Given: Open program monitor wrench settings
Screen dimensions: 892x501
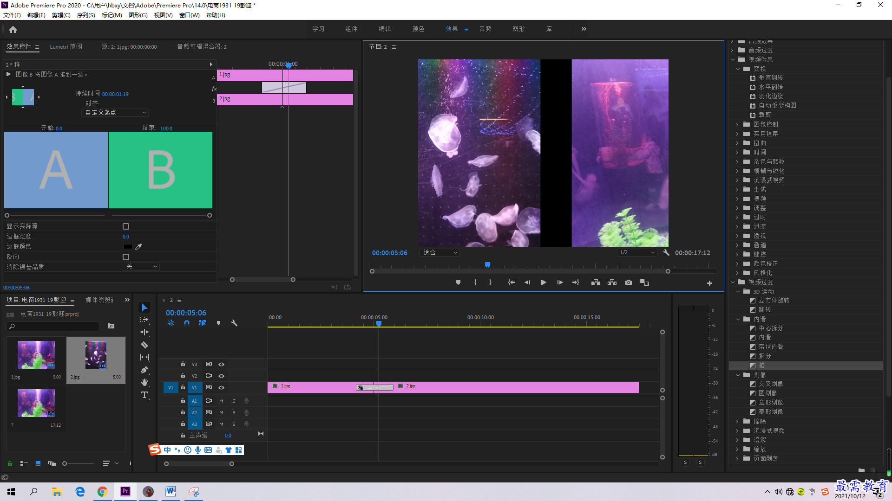Looking at the screenshot, I should [x=666, y=252].
